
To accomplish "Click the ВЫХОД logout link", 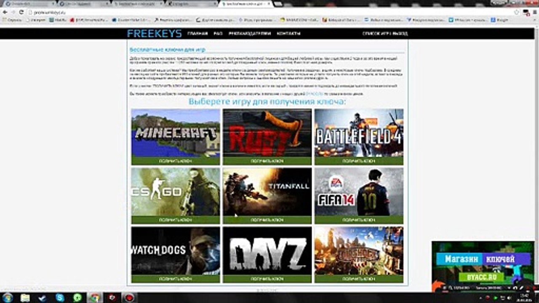I will [x=400, y=34].
